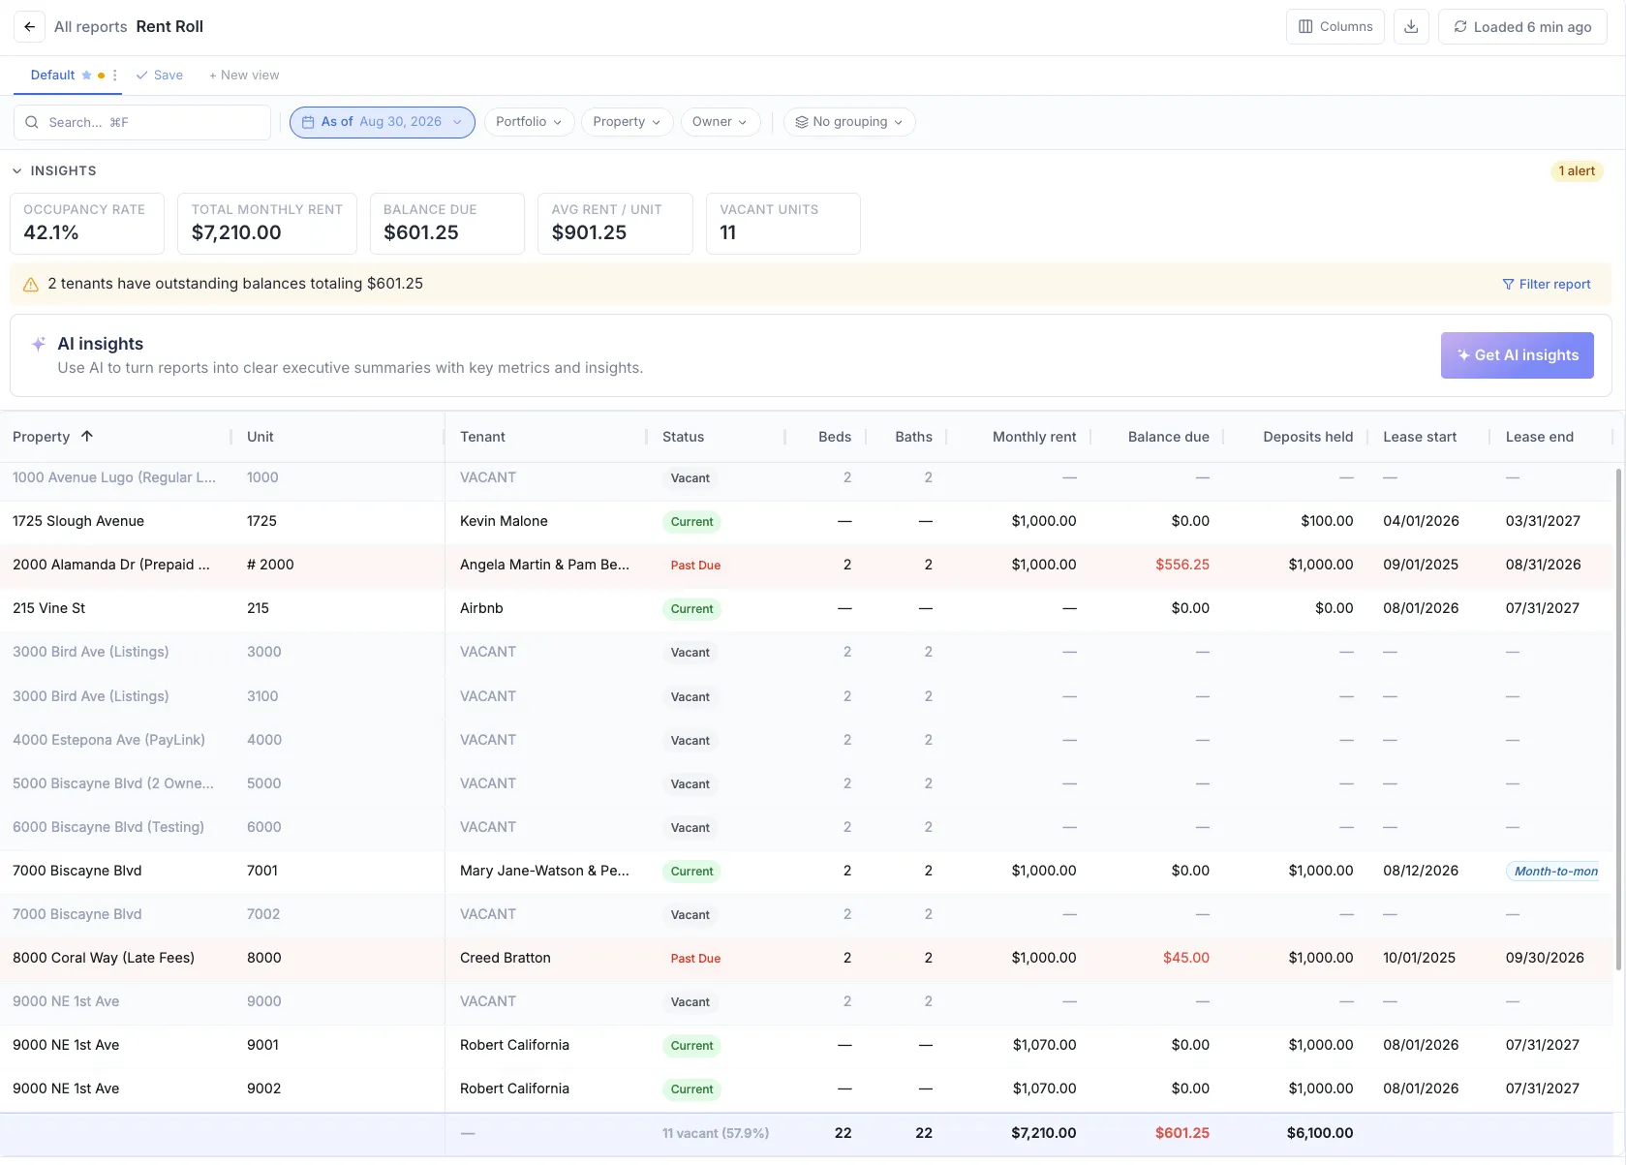Image resolution: width=1626 pixels, height=1165 pixels.
Task: Click the star icon on Default view
Action: (x=86, y=76)
